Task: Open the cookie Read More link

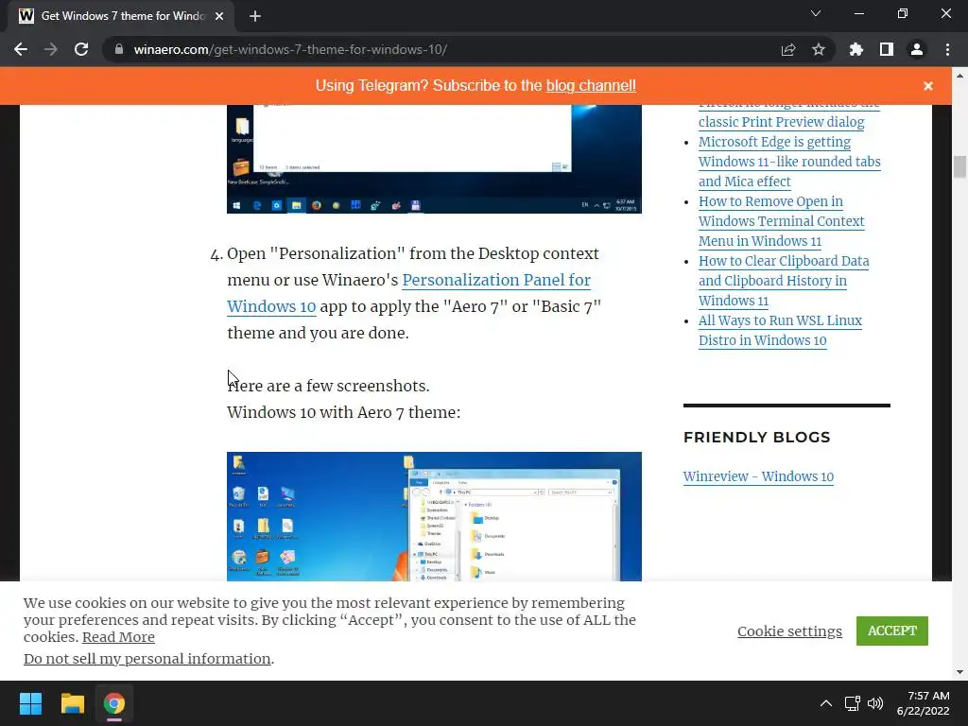Action: click(118, 637)
